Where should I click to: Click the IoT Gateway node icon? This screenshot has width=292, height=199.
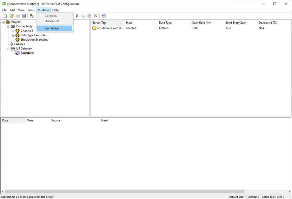(13, 49)
